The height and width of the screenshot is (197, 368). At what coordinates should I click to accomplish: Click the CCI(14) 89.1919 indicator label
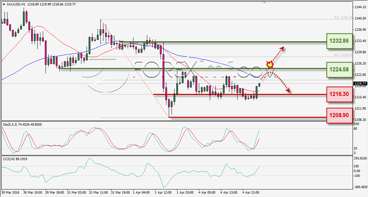click(x=15, y=159)
